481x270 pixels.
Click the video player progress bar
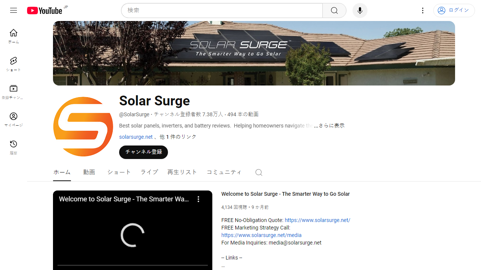click(133, 265)
